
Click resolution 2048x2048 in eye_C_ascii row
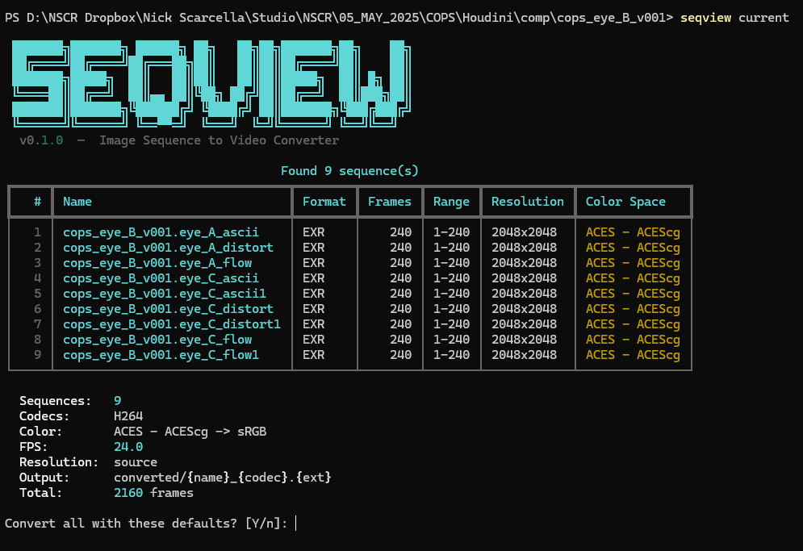[524, 278]
